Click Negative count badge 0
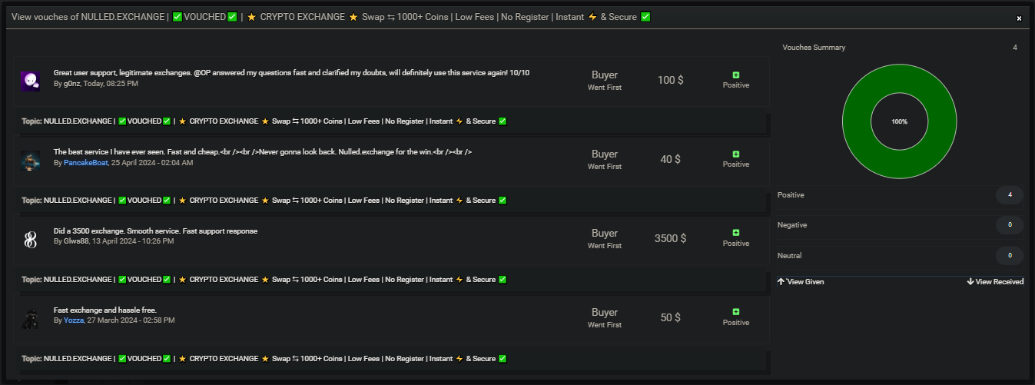The height and width of the screenshot is (385, 1035). [x=1010, y=225]
